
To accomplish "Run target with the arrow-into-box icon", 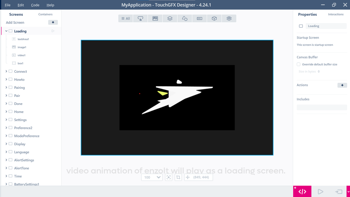I will [339, 192].
